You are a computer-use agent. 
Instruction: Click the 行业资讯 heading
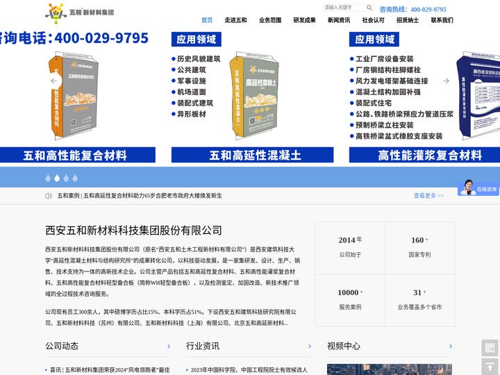tap(203, 347)
